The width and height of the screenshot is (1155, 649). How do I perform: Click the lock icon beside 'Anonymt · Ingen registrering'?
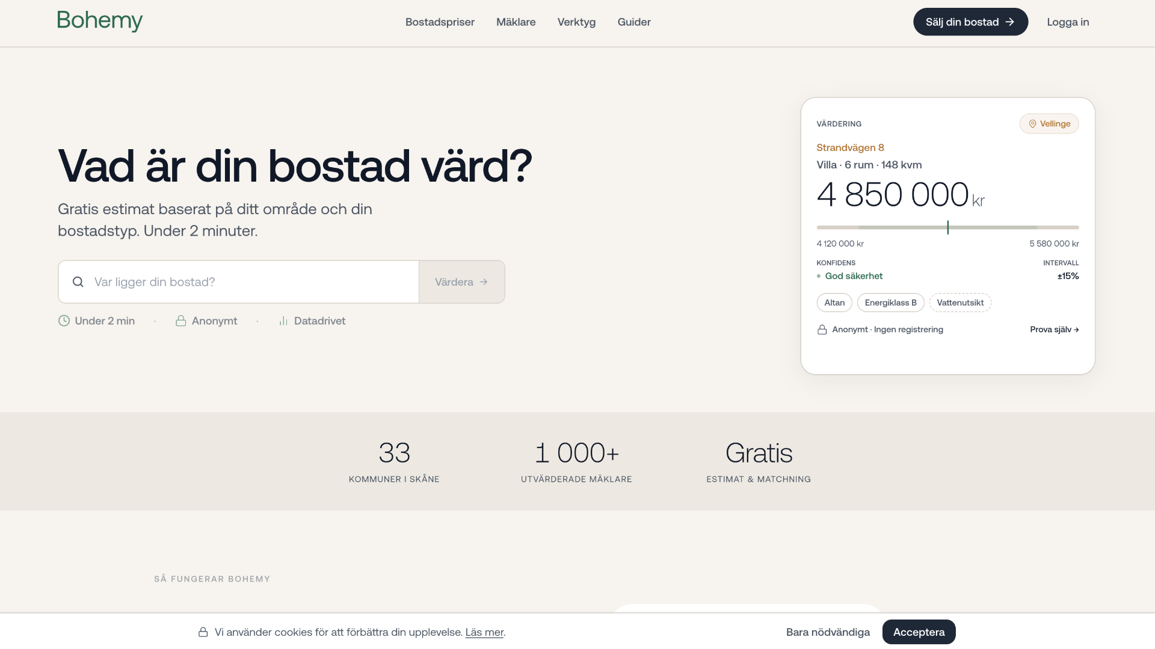point(822,330)
